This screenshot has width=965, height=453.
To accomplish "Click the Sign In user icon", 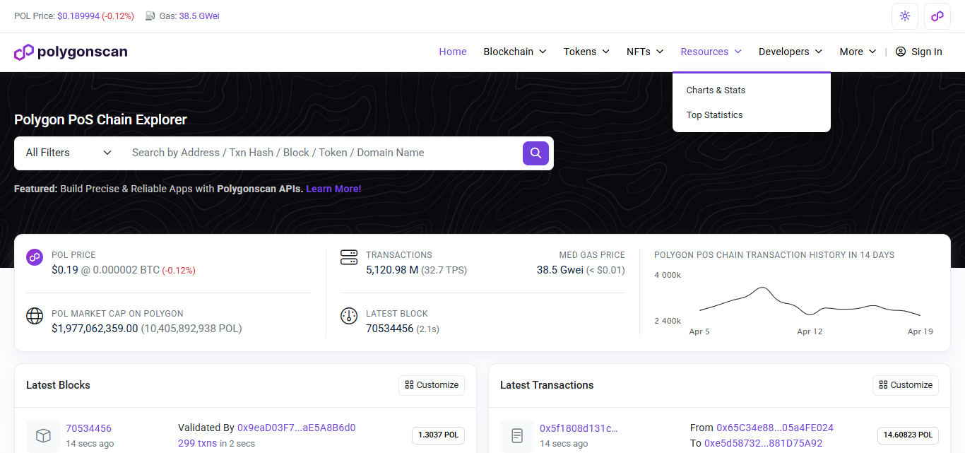I will click(x=901, y=52).
